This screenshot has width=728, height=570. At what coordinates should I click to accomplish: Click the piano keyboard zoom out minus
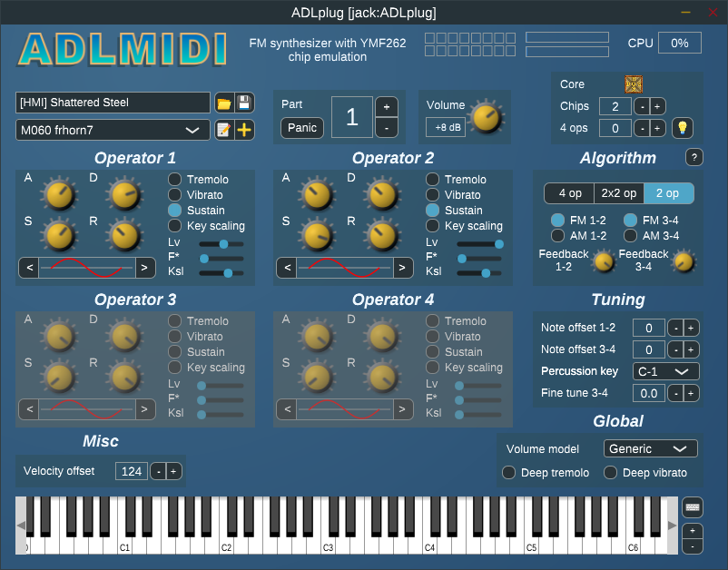click(x=693, y=546)
